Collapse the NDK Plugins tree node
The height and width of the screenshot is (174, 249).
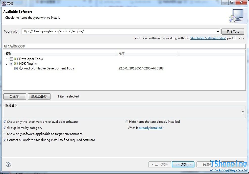click(7, 64)
